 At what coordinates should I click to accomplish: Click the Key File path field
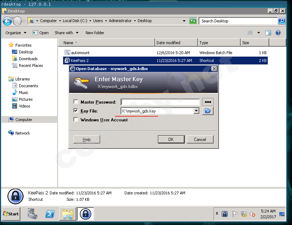pos(157,111)
